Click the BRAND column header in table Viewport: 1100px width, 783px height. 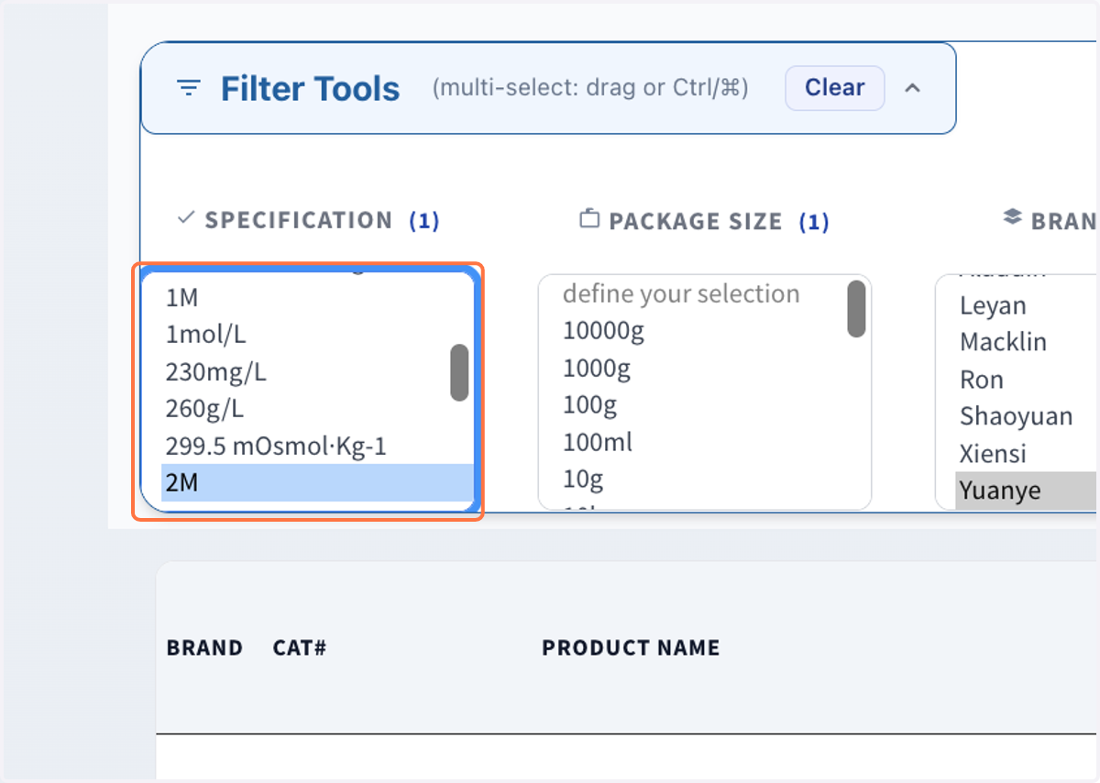click(x=204, y=648)
